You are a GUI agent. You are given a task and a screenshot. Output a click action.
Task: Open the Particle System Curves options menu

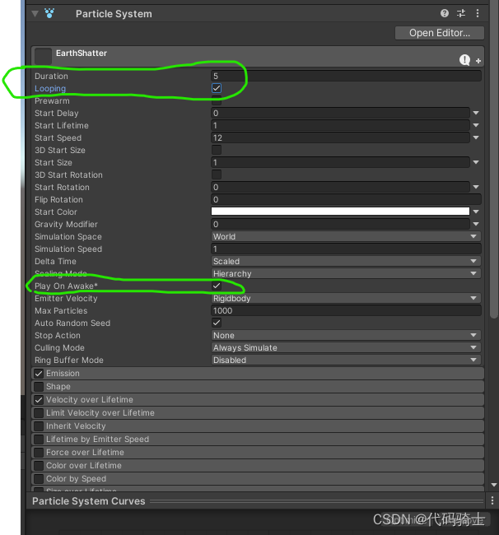tap(492, 500)
